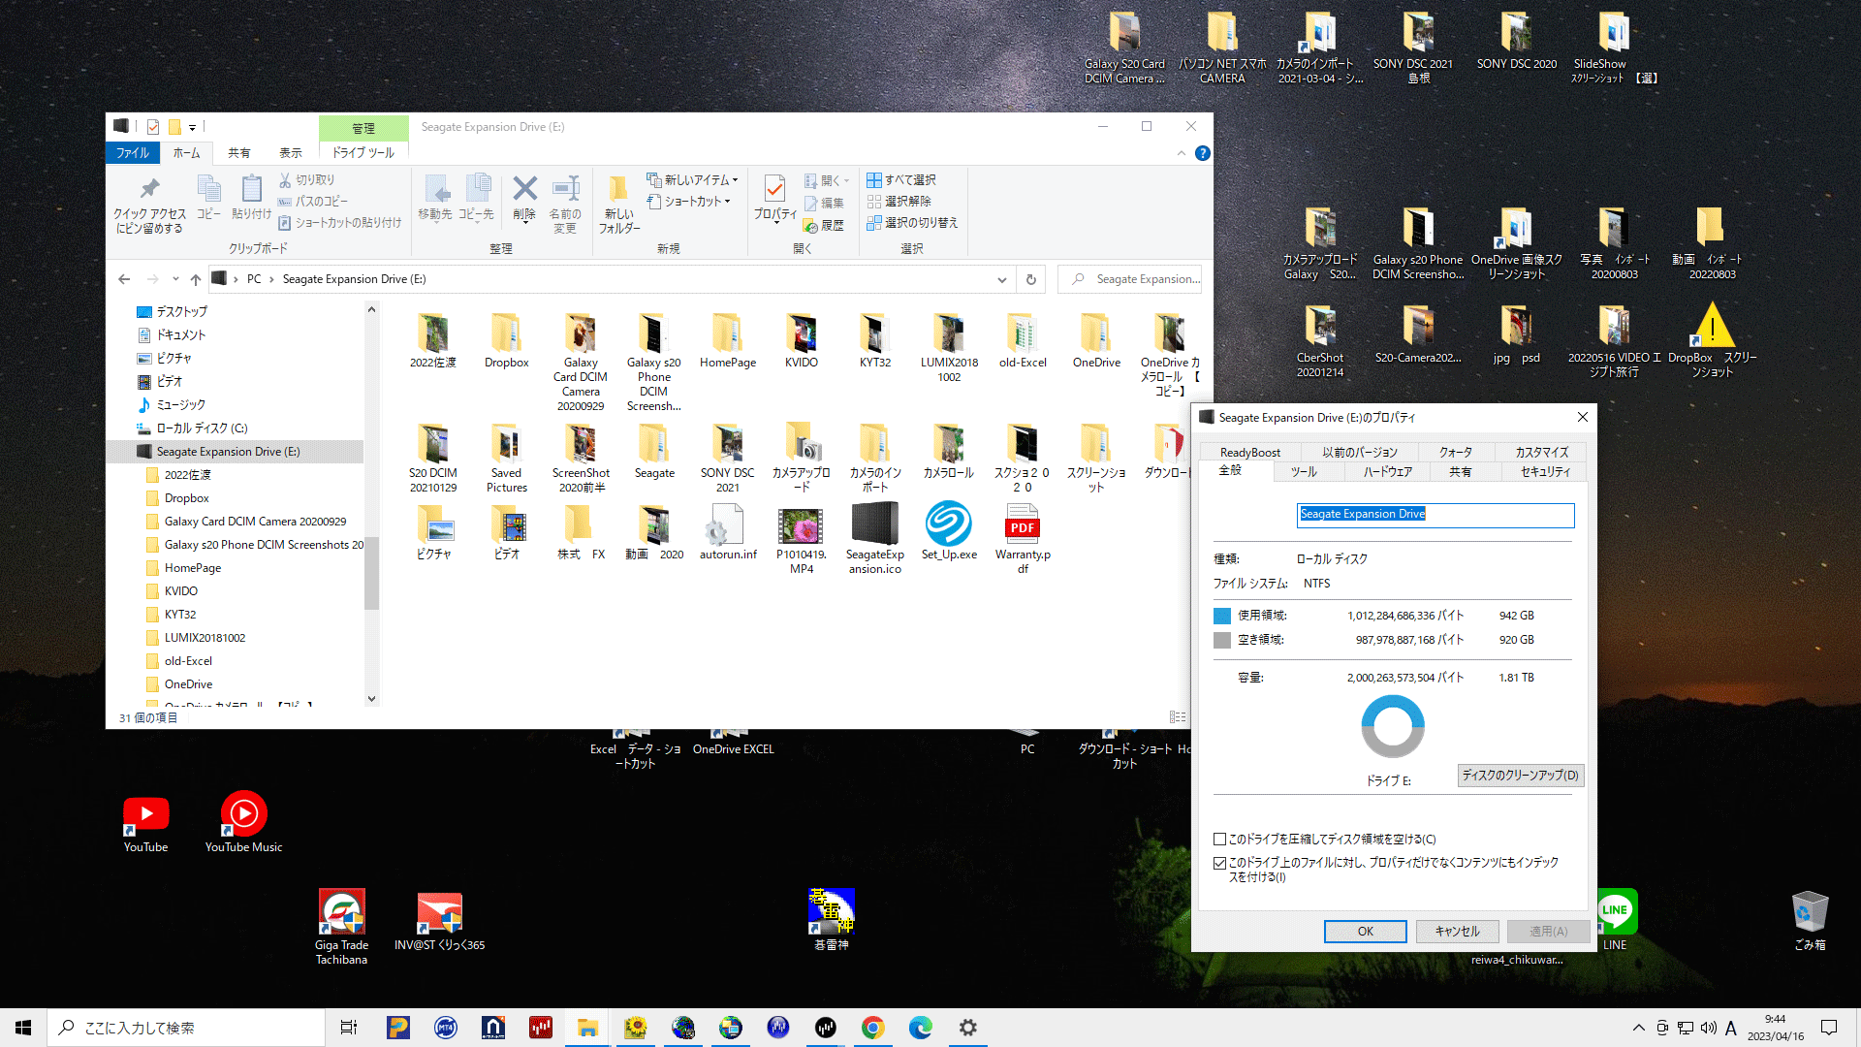The width and height of the screenshot is (1861, 1047).
Task: Select the YouTube Music desktop shortcut
Action: (x=243, y=824)
